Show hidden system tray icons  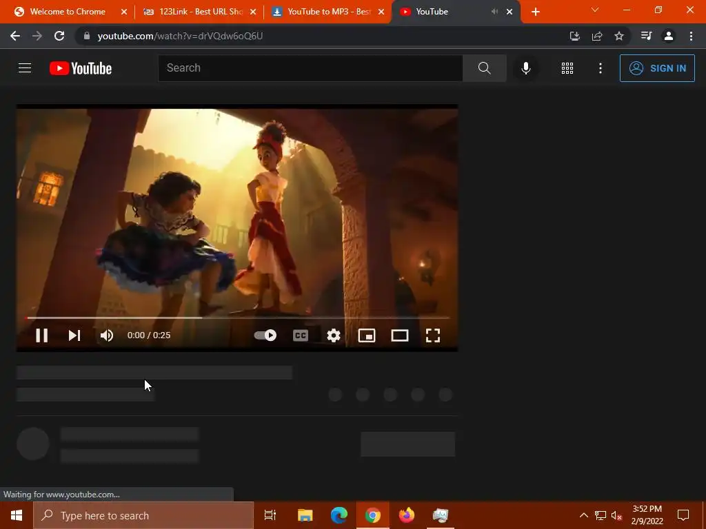tap(583, 515)
